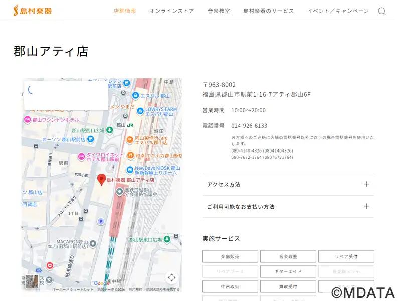Expand the ご利用可能なお支払い方法 section
This screenshot has height=301, width=401.
288,206
